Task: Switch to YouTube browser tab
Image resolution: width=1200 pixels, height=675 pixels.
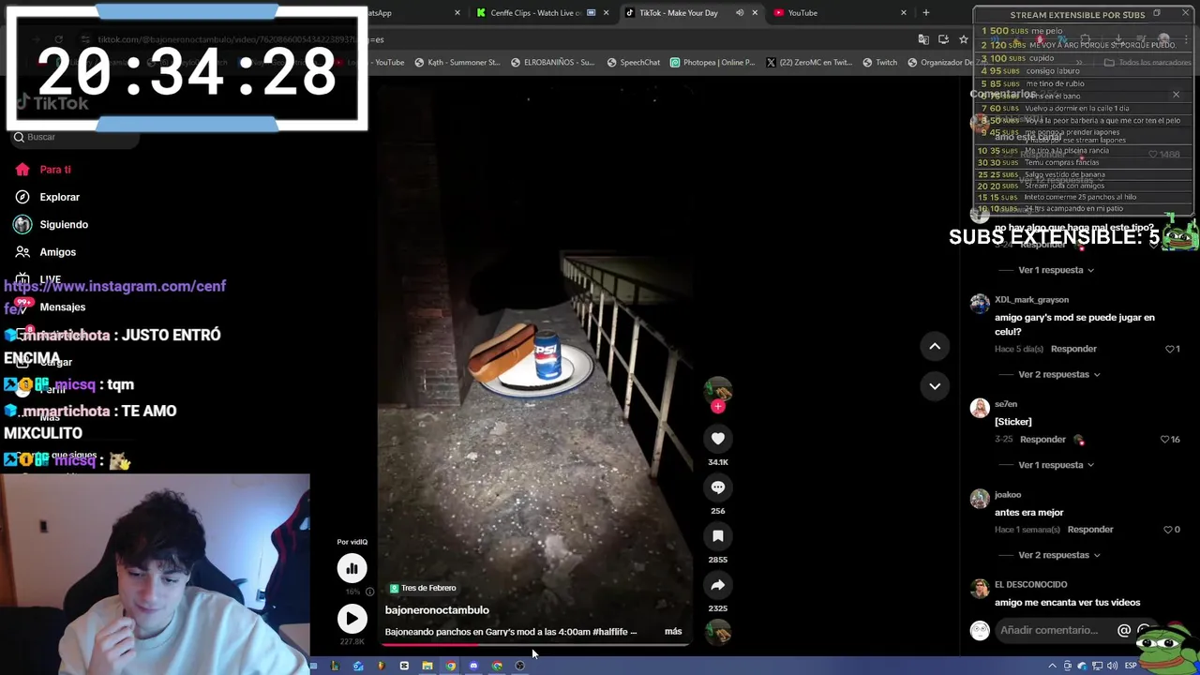Action: [x=840, y=13]
